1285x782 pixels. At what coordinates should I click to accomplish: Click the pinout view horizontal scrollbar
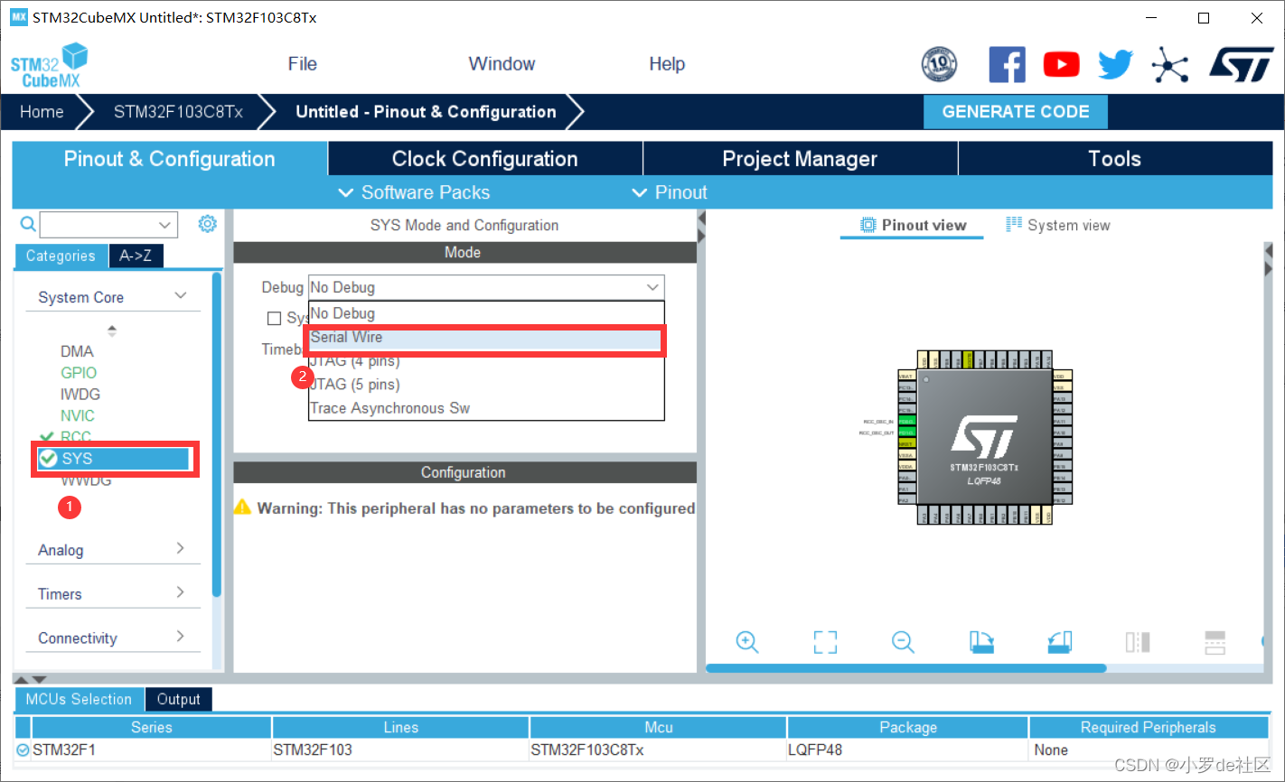point(905,668)
